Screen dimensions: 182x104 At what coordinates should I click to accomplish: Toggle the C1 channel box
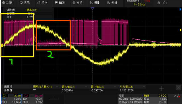pos(11,99)
